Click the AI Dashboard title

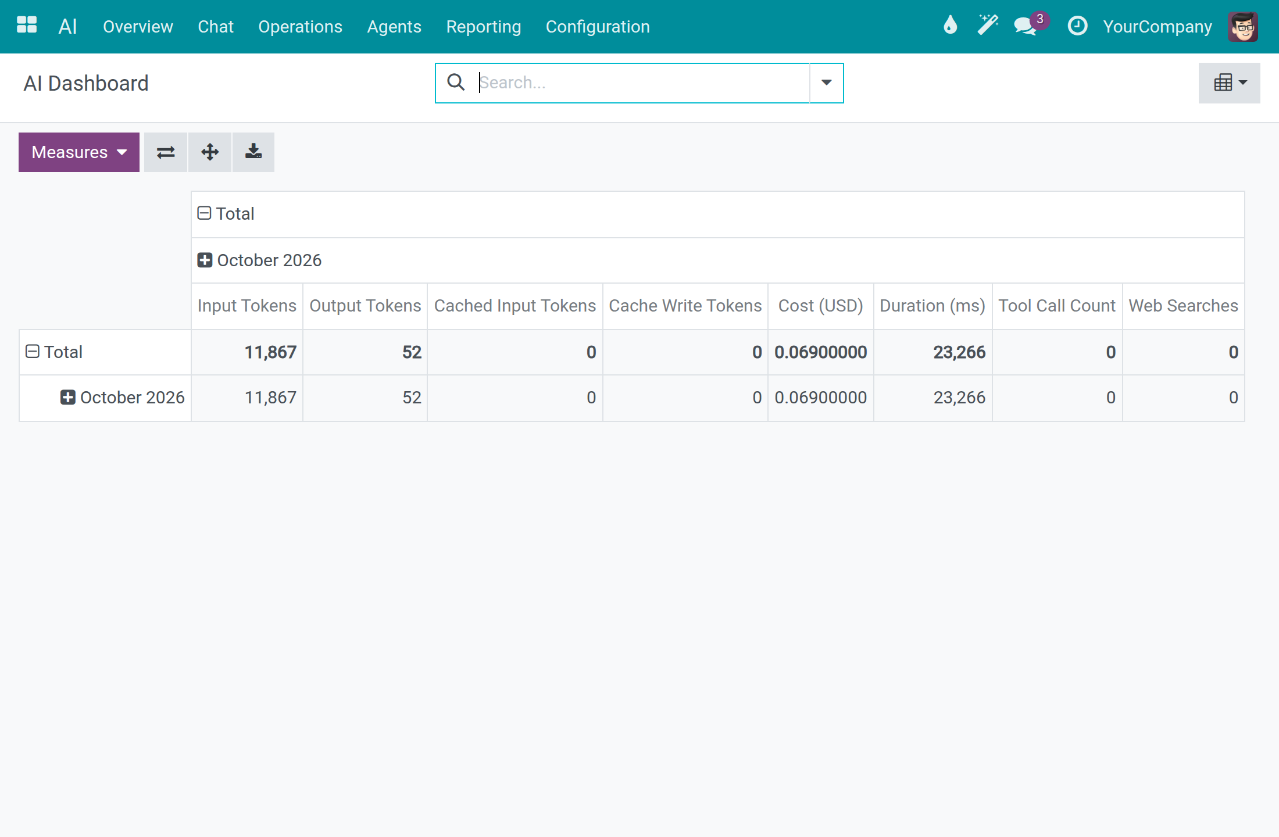(86, 84)
